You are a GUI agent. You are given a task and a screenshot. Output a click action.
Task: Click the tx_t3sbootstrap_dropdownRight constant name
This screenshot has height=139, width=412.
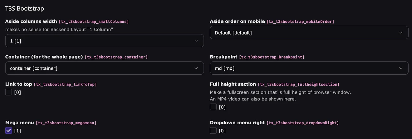tap(302, 123)
